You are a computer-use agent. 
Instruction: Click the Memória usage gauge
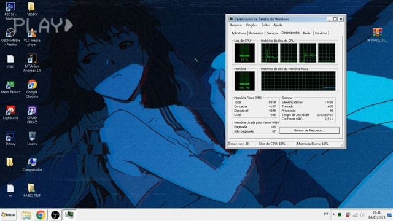point(244,81)
